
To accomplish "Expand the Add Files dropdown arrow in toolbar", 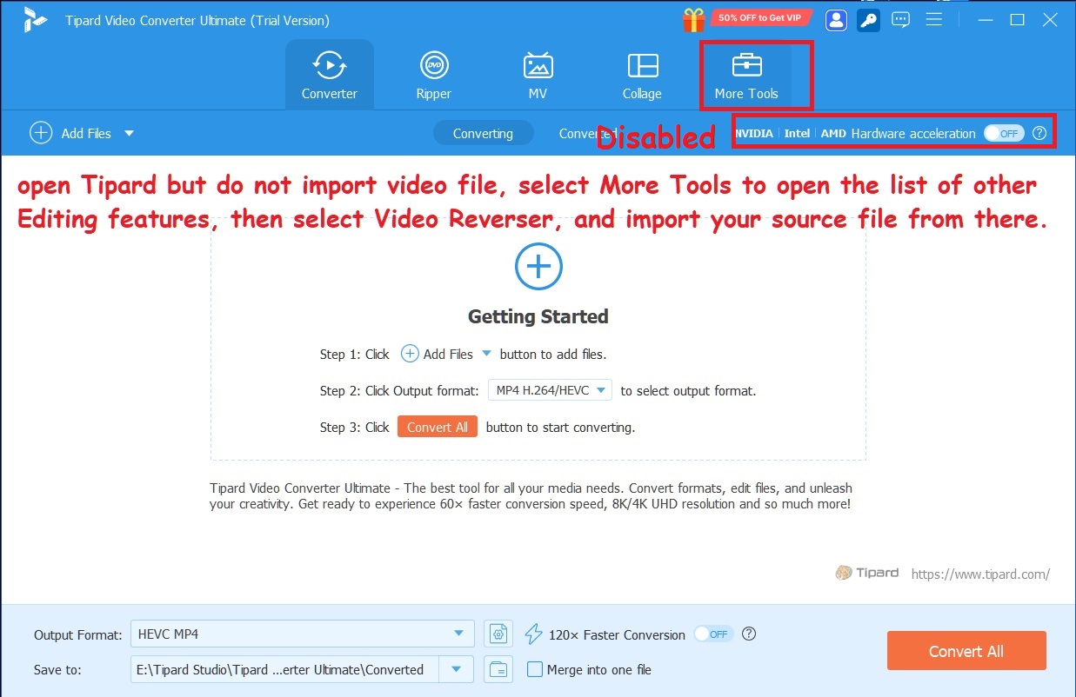I will click(x=129, y=134).
